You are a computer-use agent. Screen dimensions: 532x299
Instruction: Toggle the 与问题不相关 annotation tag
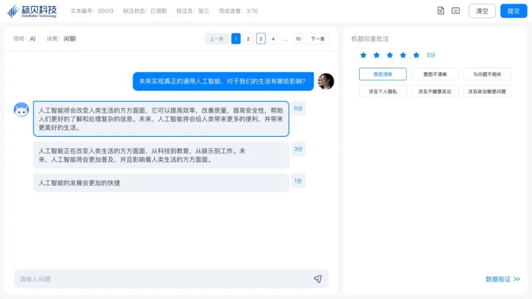pyautogui.click(x=486, y=73)
